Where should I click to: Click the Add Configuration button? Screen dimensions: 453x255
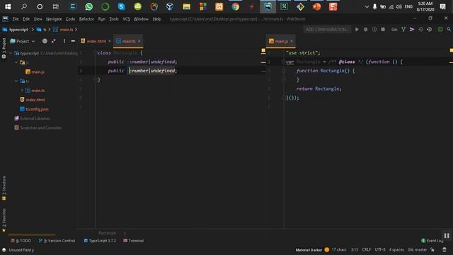[x=327, y=30]
